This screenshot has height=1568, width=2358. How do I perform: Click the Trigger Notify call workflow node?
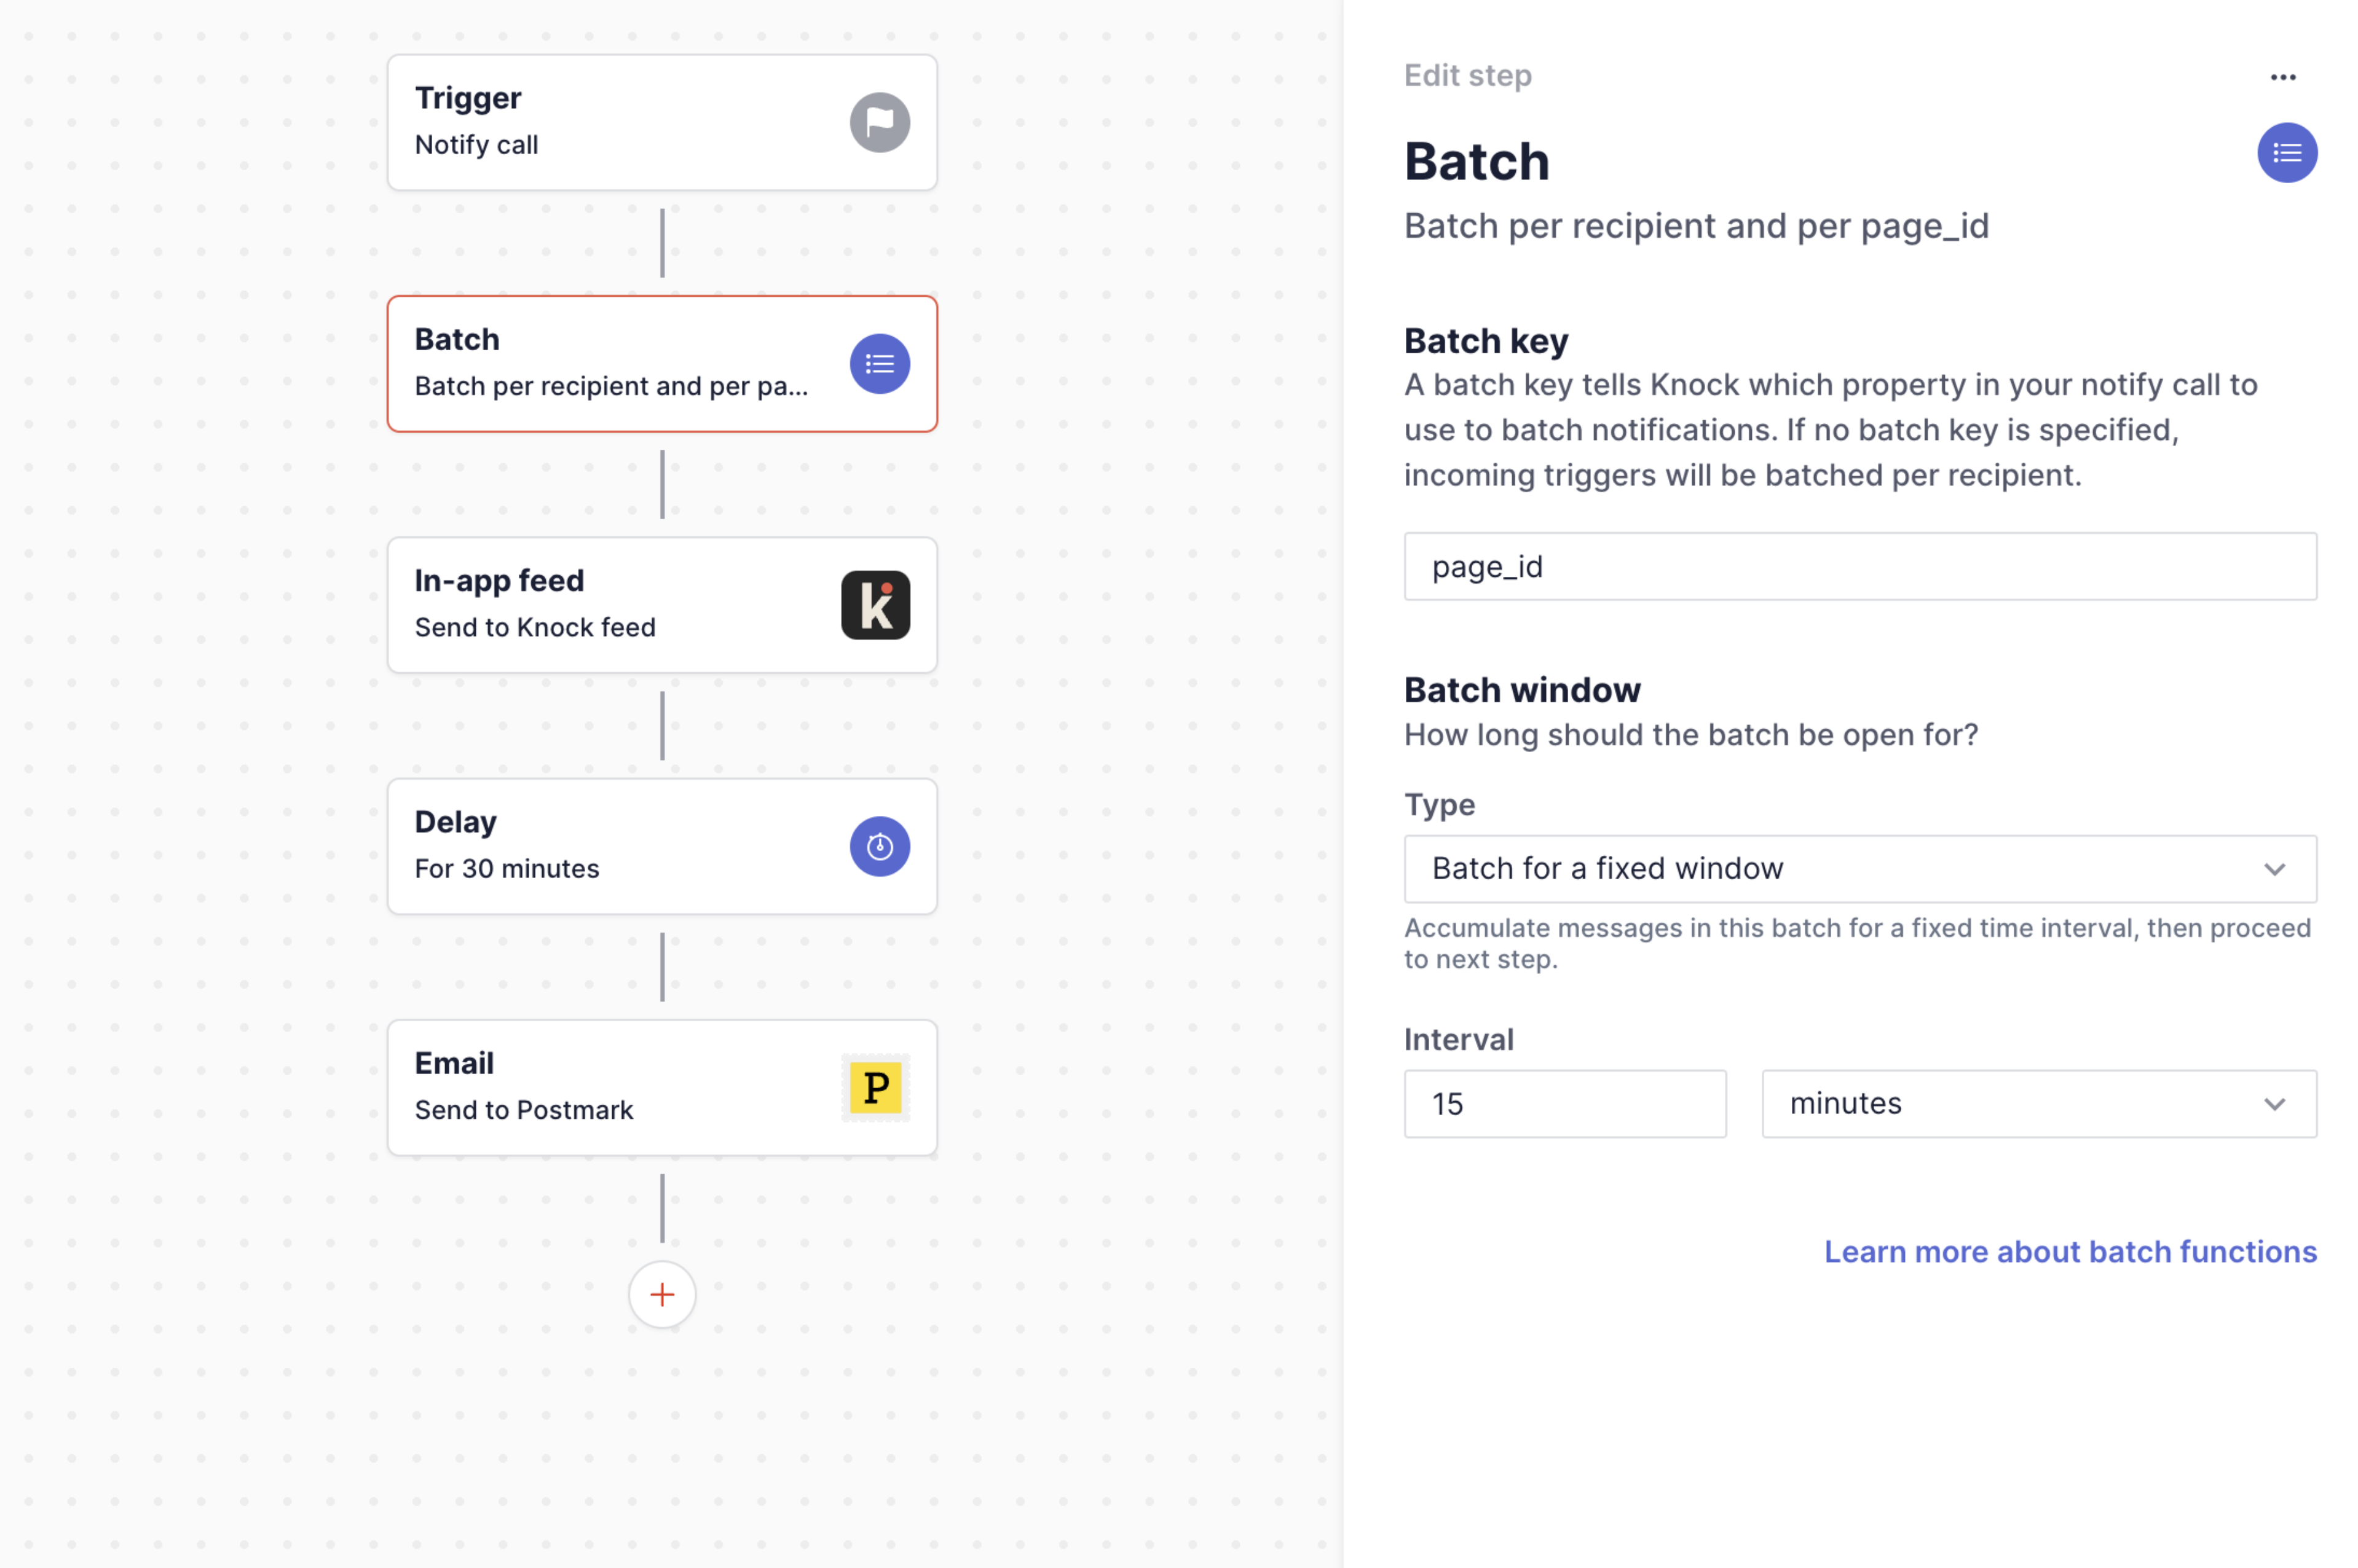(x=661, y=121)
